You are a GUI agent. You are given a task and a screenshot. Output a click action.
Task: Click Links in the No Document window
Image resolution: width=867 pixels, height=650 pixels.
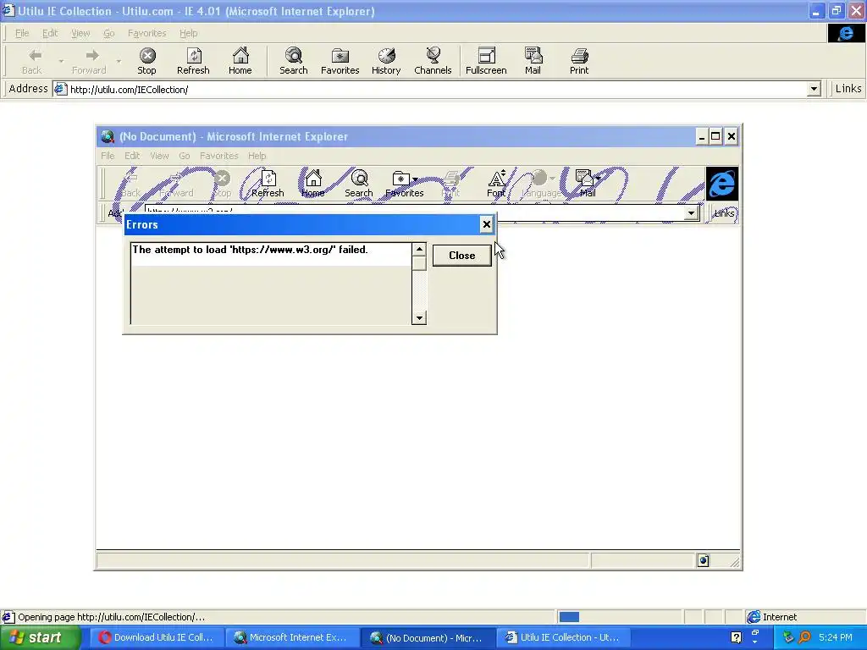point(725,213)
